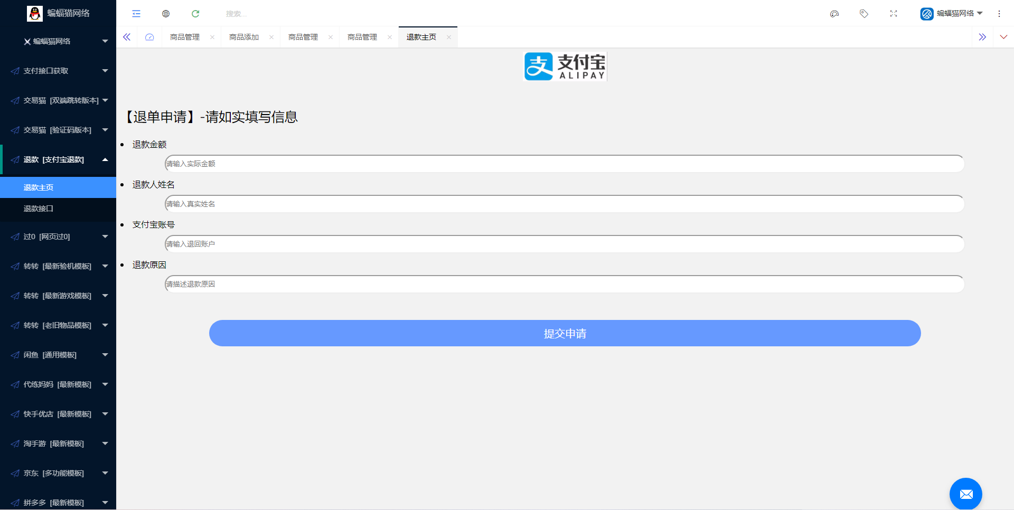Expand the 过0 [网页过0] menu
Viewport: 1014px width, 510px height.
(x=58, y=237)
